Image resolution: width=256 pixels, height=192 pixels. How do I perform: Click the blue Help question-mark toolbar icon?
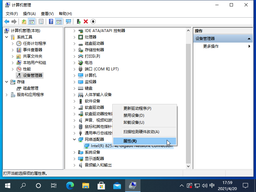pos(51,21)
